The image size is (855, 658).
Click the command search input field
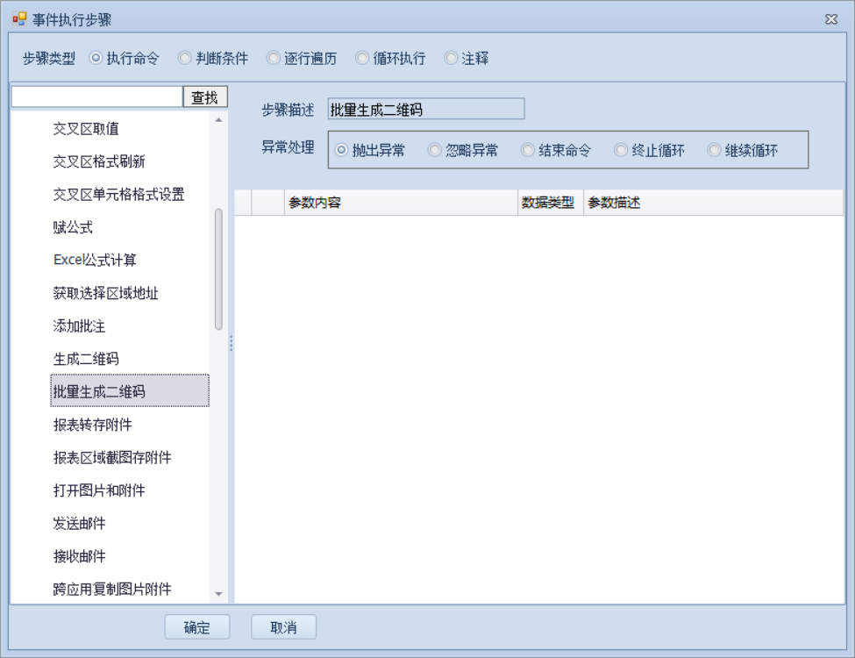(96, 97)
